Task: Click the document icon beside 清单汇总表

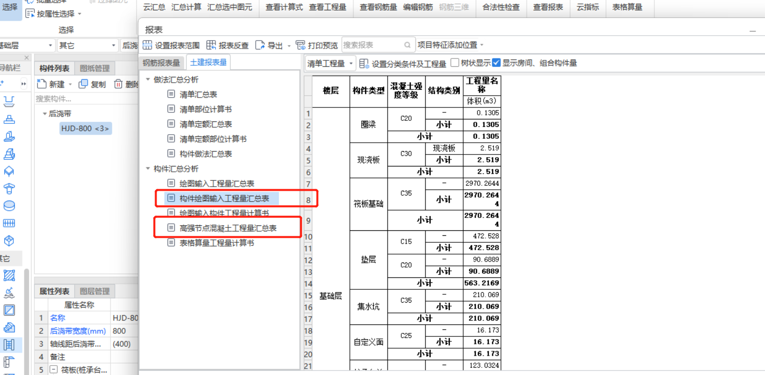Action: pos(171,94)
